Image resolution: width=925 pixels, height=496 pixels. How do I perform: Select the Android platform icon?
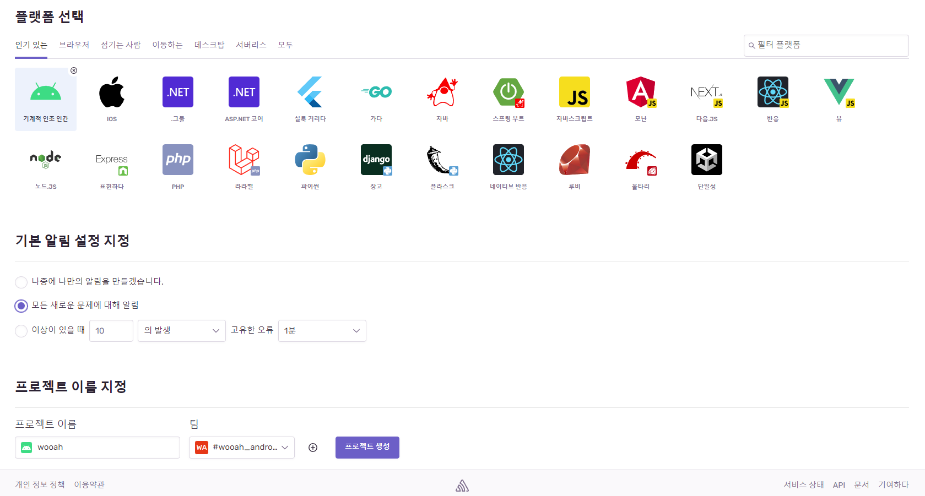tap(46, 92)
